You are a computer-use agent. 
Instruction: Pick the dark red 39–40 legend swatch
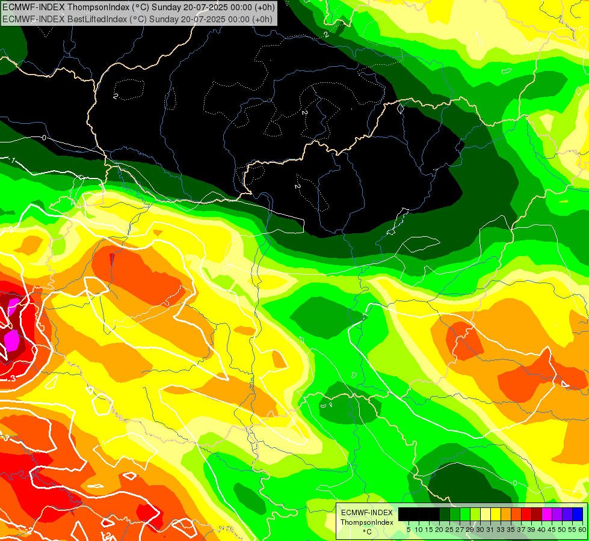(x=537, y=514)
